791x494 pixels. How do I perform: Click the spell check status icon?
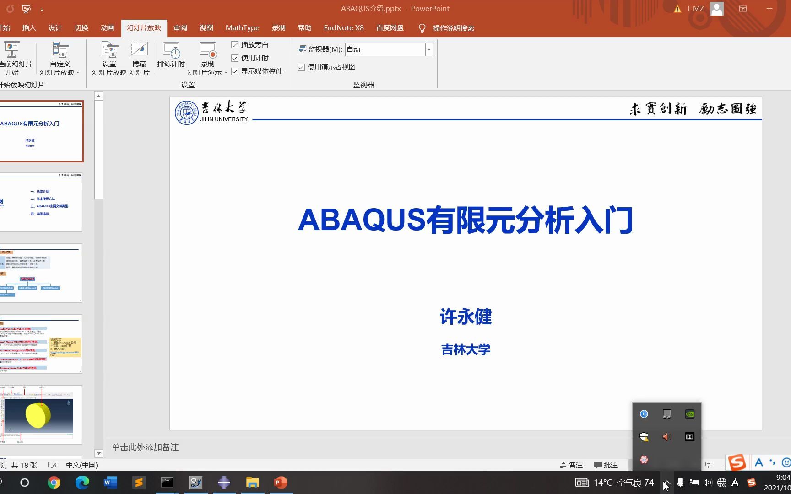[x=52, y=465]
